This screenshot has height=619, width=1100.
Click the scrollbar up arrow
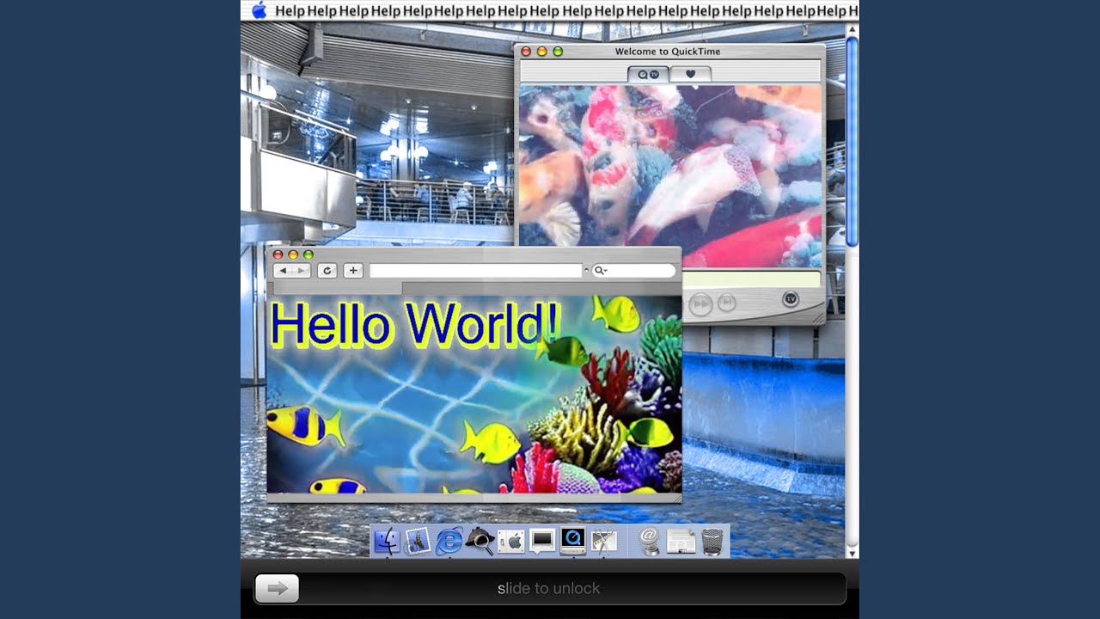coord(852,29)
